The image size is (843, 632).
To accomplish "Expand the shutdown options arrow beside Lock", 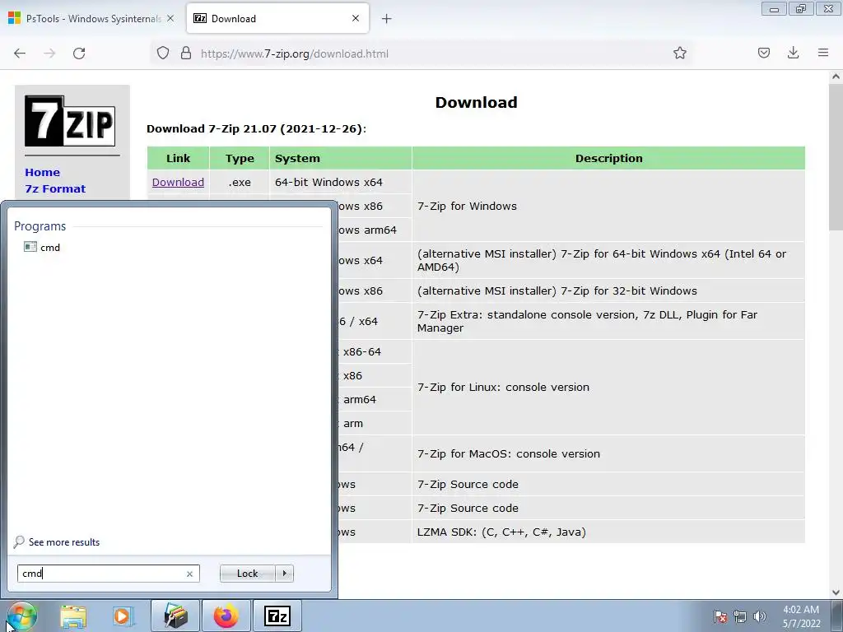I will click(284, 574).
